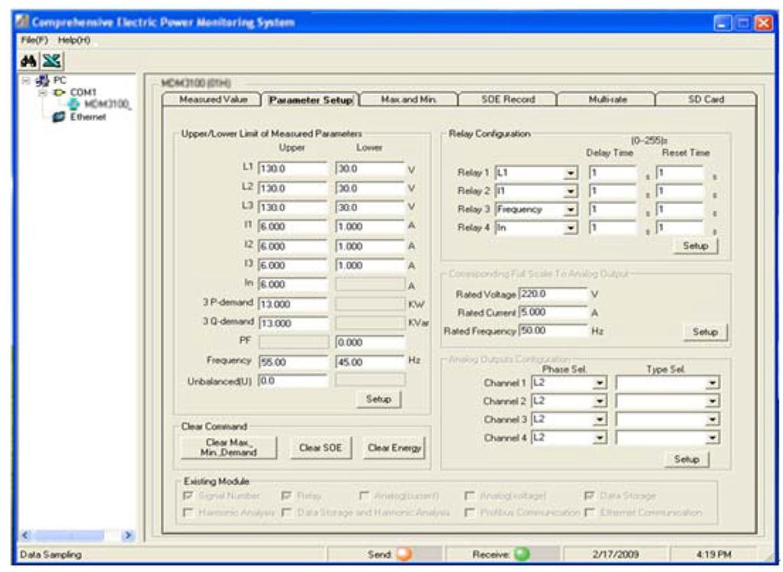
Task: Toggle the Relay module checkbox
Action: pos(286,496)
